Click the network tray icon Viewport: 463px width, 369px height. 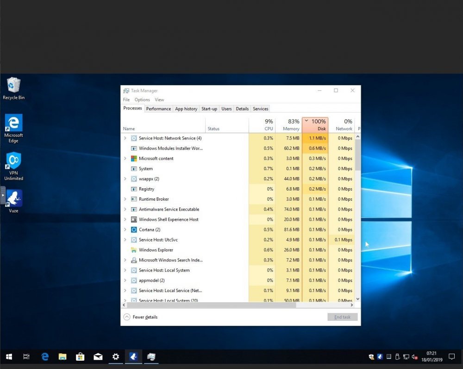406,357
